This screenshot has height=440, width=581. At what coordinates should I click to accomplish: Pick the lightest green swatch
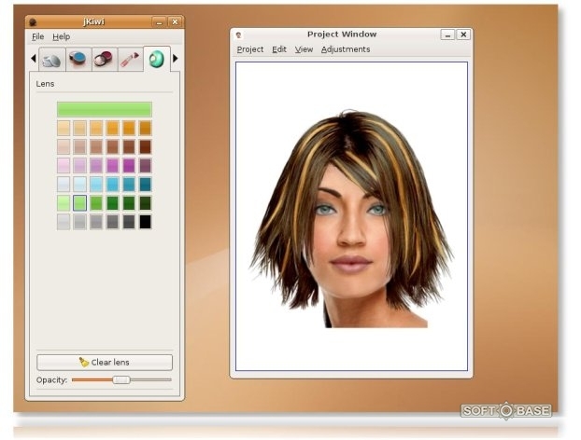click(x=64, y=203)
